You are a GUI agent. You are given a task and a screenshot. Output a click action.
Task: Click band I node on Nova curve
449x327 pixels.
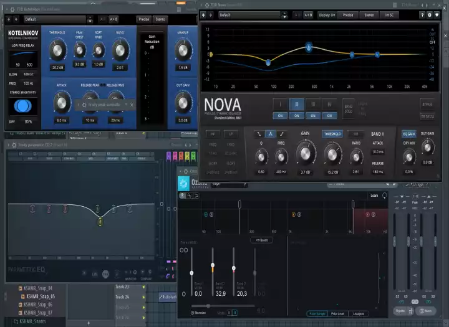[268, 62]
